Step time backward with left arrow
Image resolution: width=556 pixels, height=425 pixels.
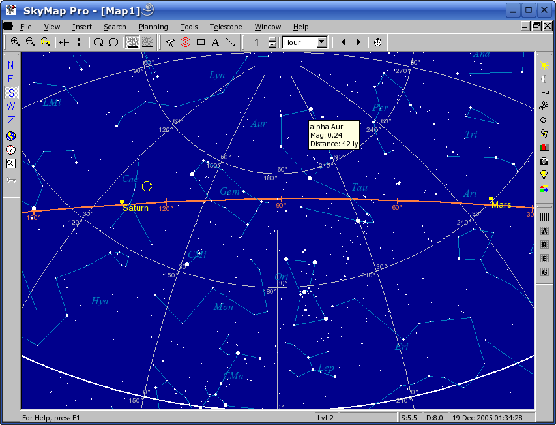[344, 42]
